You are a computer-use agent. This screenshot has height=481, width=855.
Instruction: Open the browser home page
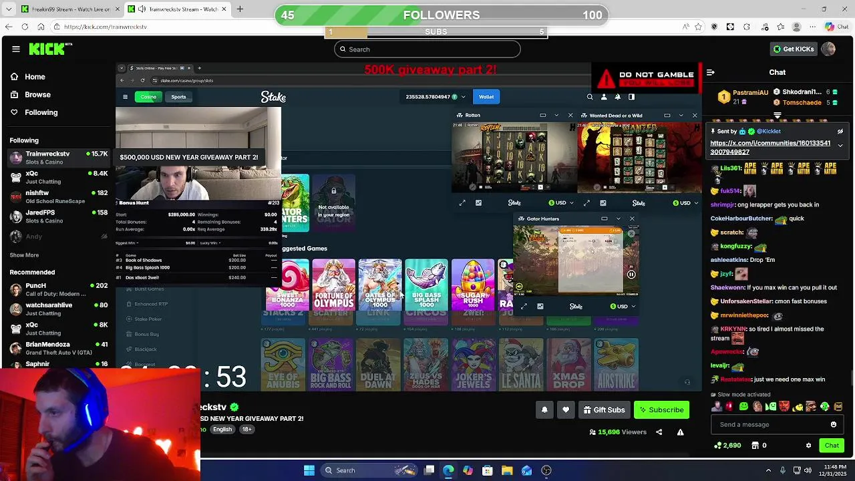(x=41, y=27)
